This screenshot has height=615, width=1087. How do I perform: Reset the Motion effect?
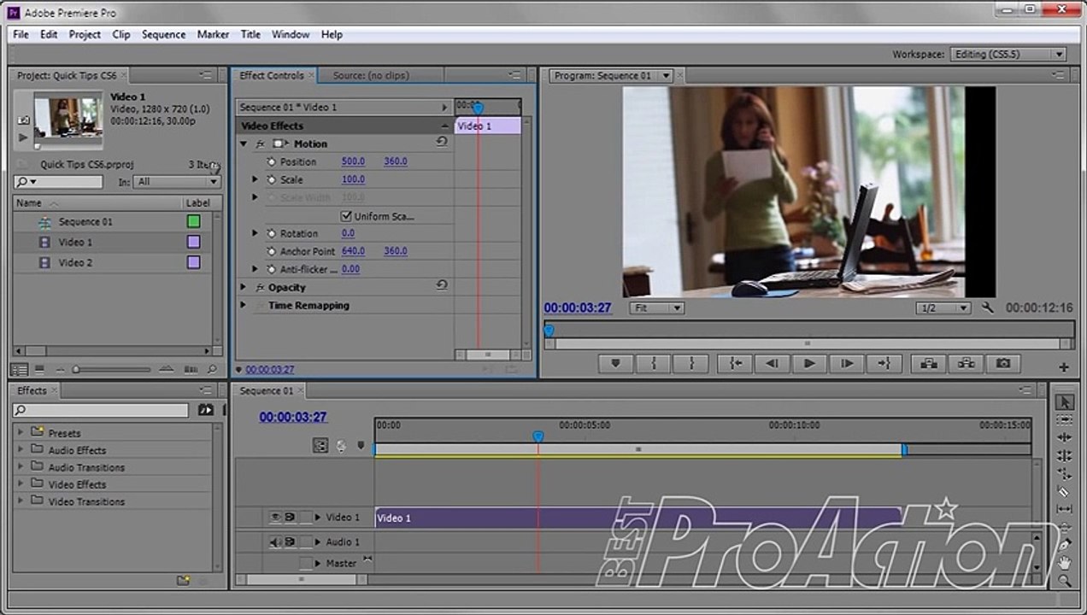click(x=442, y=143)
